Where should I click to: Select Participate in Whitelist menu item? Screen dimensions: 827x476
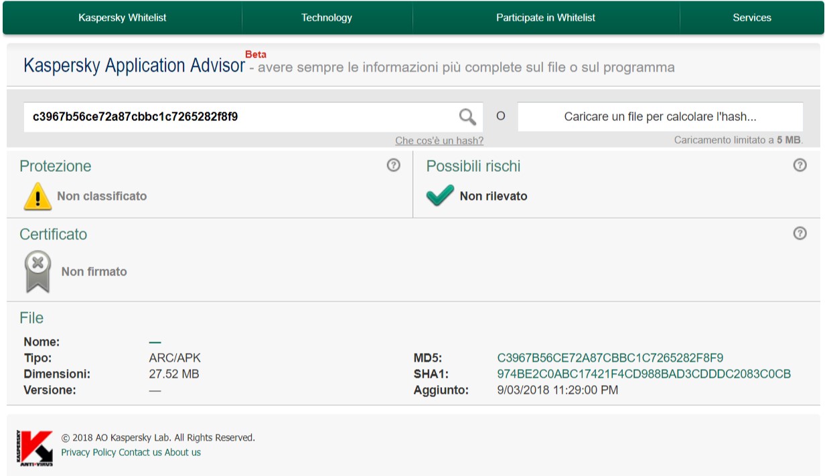coord(546,18)
